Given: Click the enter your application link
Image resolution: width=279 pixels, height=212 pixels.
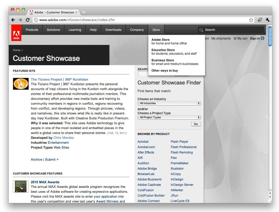Looking at the screenshot, I should (x=101, y=197).
